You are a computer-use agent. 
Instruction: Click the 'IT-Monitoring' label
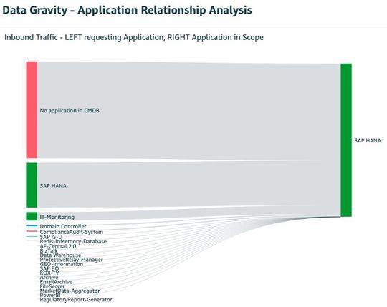coord(57,217)
